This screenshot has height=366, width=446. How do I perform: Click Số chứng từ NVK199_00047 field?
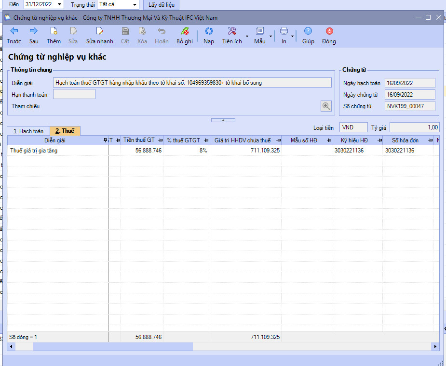coord(410,106)
